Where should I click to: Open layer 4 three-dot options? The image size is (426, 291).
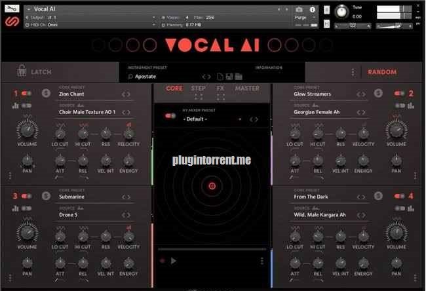415,278
